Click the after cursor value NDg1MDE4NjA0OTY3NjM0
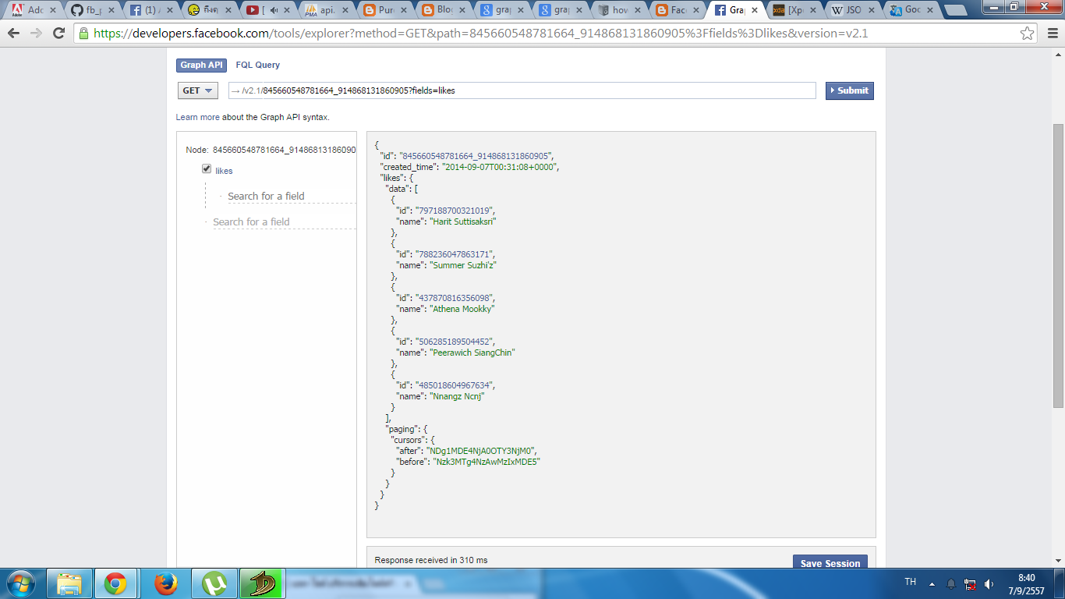The height and width of the screenshot is (599, 1065). pos(480,451)
